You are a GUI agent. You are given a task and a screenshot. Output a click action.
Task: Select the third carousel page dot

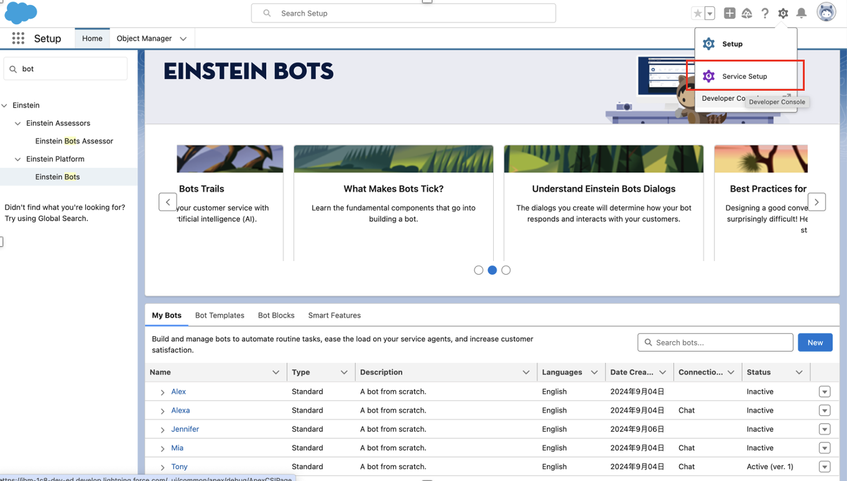click(x=506, y=270)
